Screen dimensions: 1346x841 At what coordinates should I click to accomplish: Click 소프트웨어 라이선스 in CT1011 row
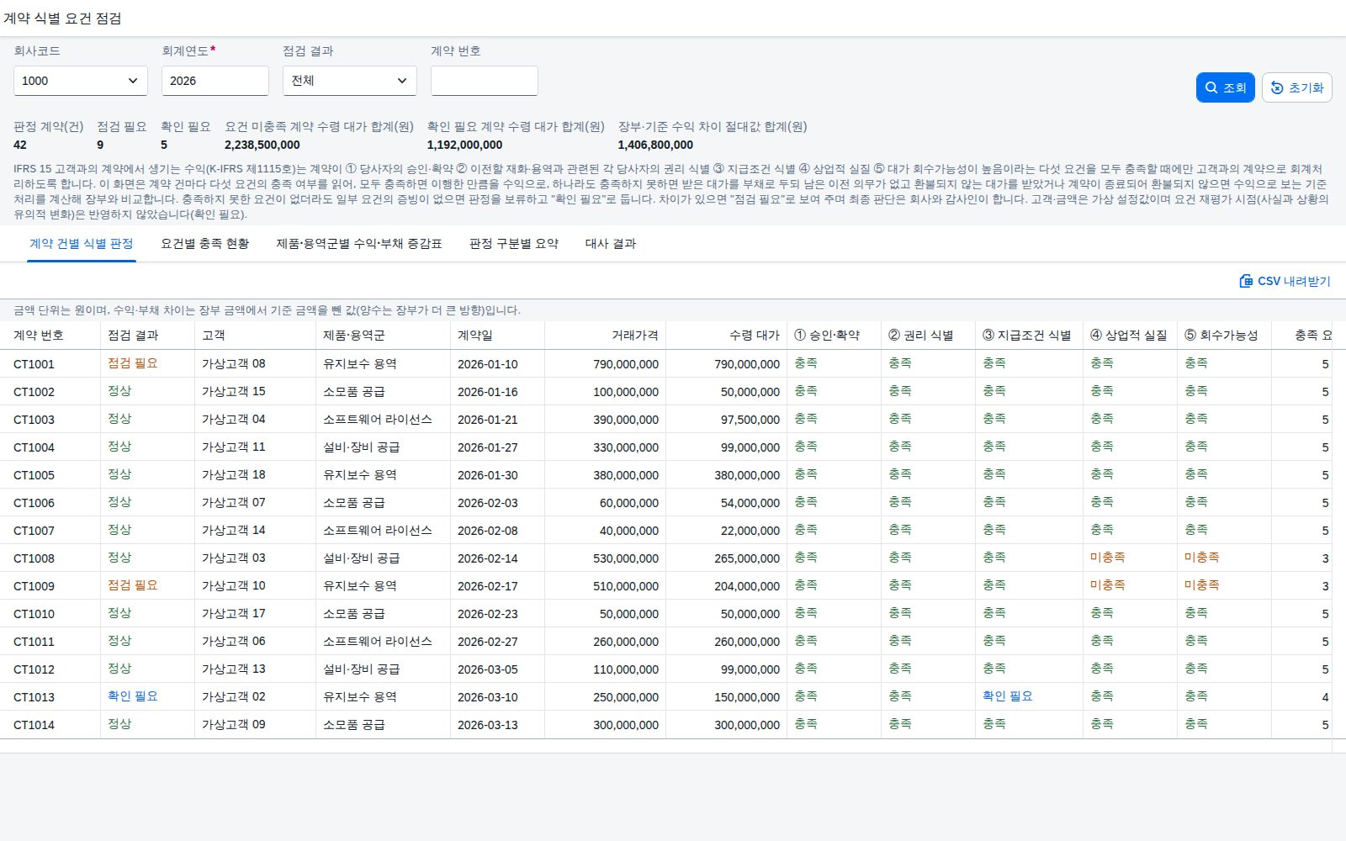[x=378, y=642]
